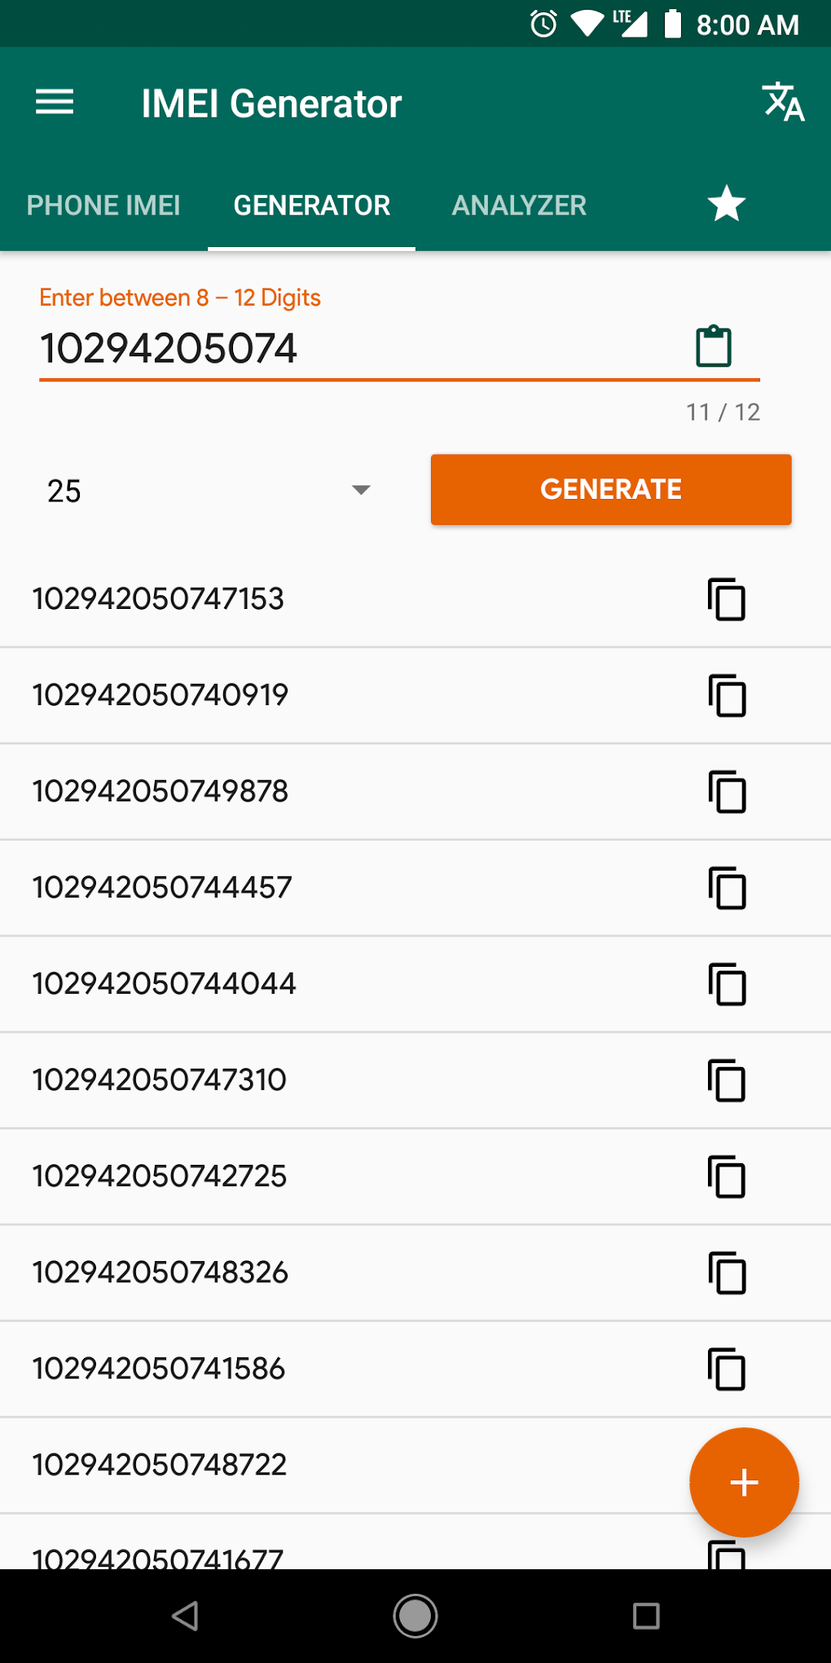Select the Generator tab
Screen dimensions: 831x1663
[312, 205]
